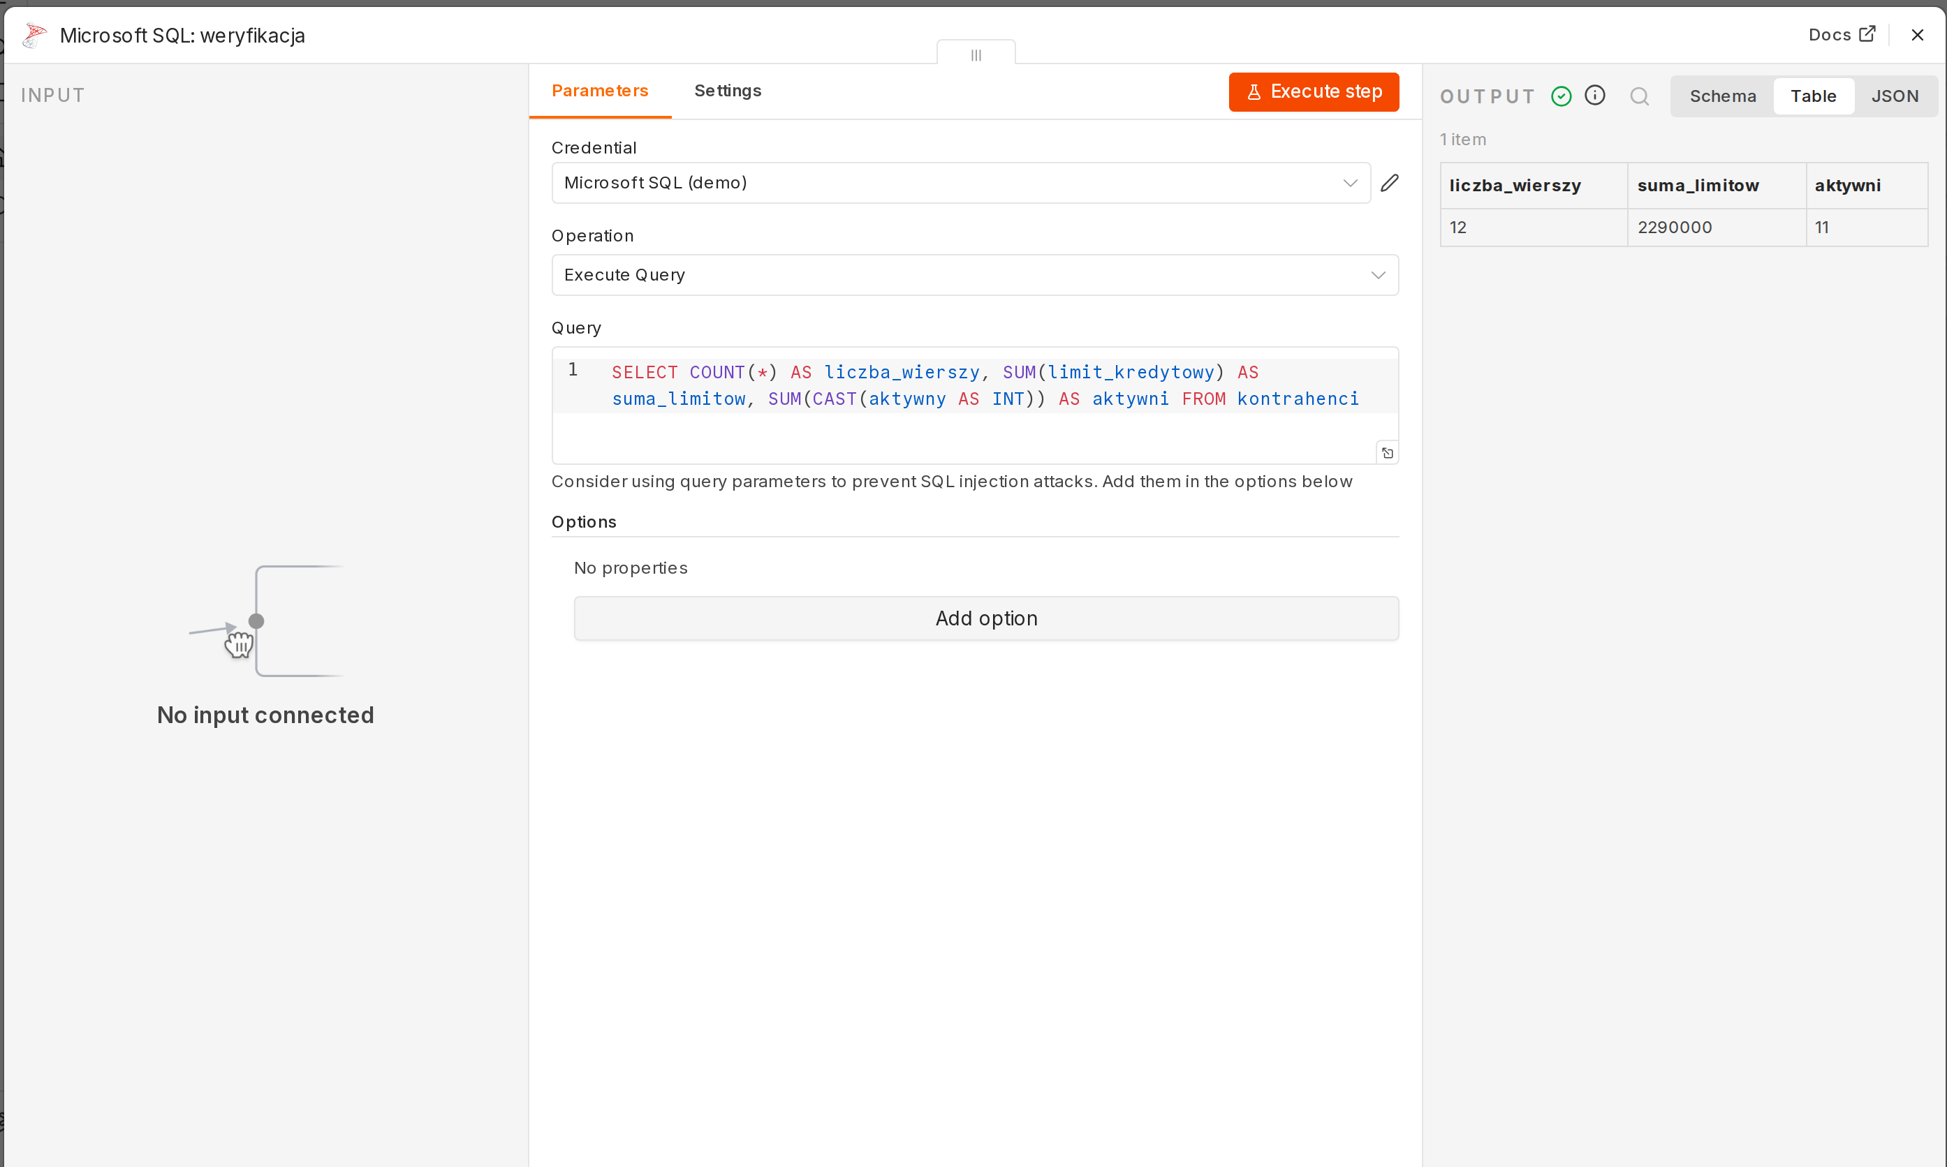1947x1167 pixels.
Task: Click the node title 'Microsoft SQL: weryfikacja'
Action: pyautogui.click(x=182, y=36)
